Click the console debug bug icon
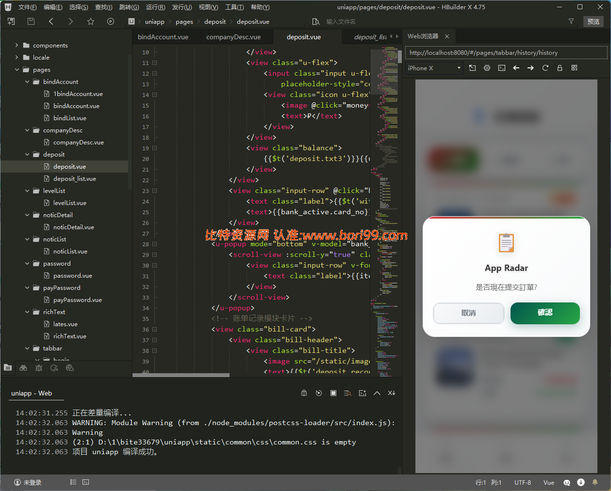611x491 pixels. (304, 393)
